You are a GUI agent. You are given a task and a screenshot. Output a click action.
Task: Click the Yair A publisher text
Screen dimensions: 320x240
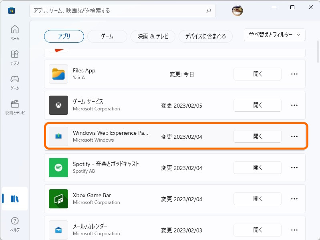click(79, 78)
